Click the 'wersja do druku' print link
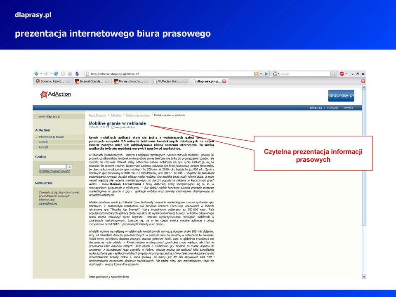The image size is (396, 297). pos(125,127)
